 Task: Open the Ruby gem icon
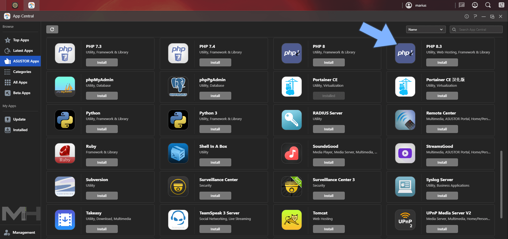click(x=65, y=153)
